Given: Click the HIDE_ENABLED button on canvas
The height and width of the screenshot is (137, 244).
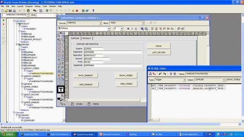Looking at the screenshot, I should 86,84.
